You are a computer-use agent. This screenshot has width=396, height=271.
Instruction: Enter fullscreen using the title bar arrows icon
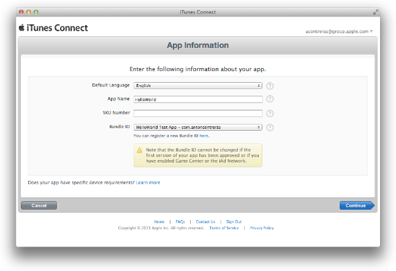[375, 12]
